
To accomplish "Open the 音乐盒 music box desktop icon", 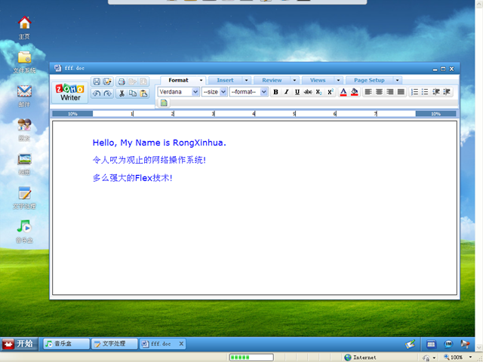I will 24,232.
